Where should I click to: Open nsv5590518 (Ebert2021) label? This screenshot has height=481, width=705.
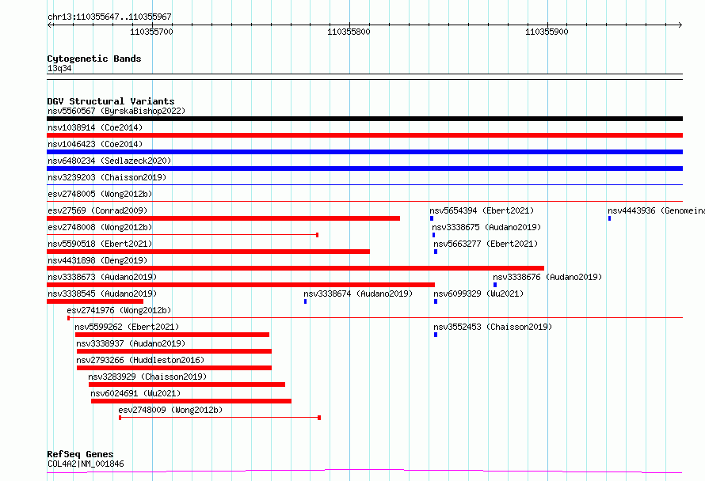click(100, 244)
